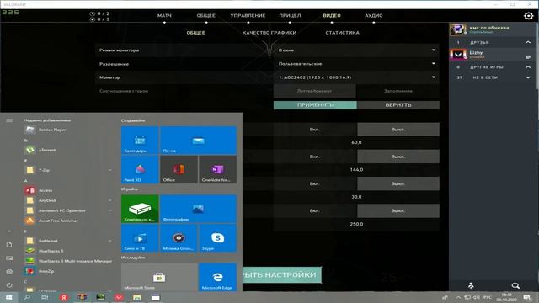
Task: Open the Mail tile in Start menu
Action: click(x=198, y=141)
